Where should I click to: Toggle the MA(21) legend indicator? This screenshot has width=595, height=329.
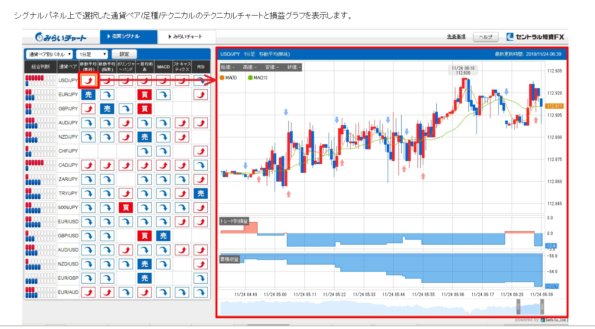click(x=258, y=78)
